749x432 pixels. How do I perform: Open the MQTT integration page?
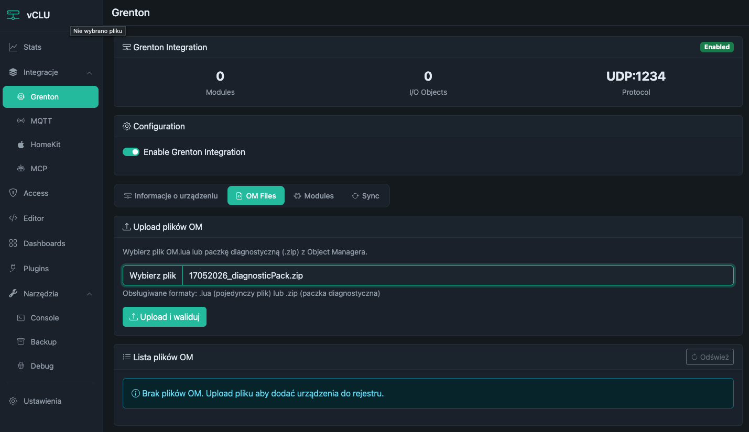50,121
